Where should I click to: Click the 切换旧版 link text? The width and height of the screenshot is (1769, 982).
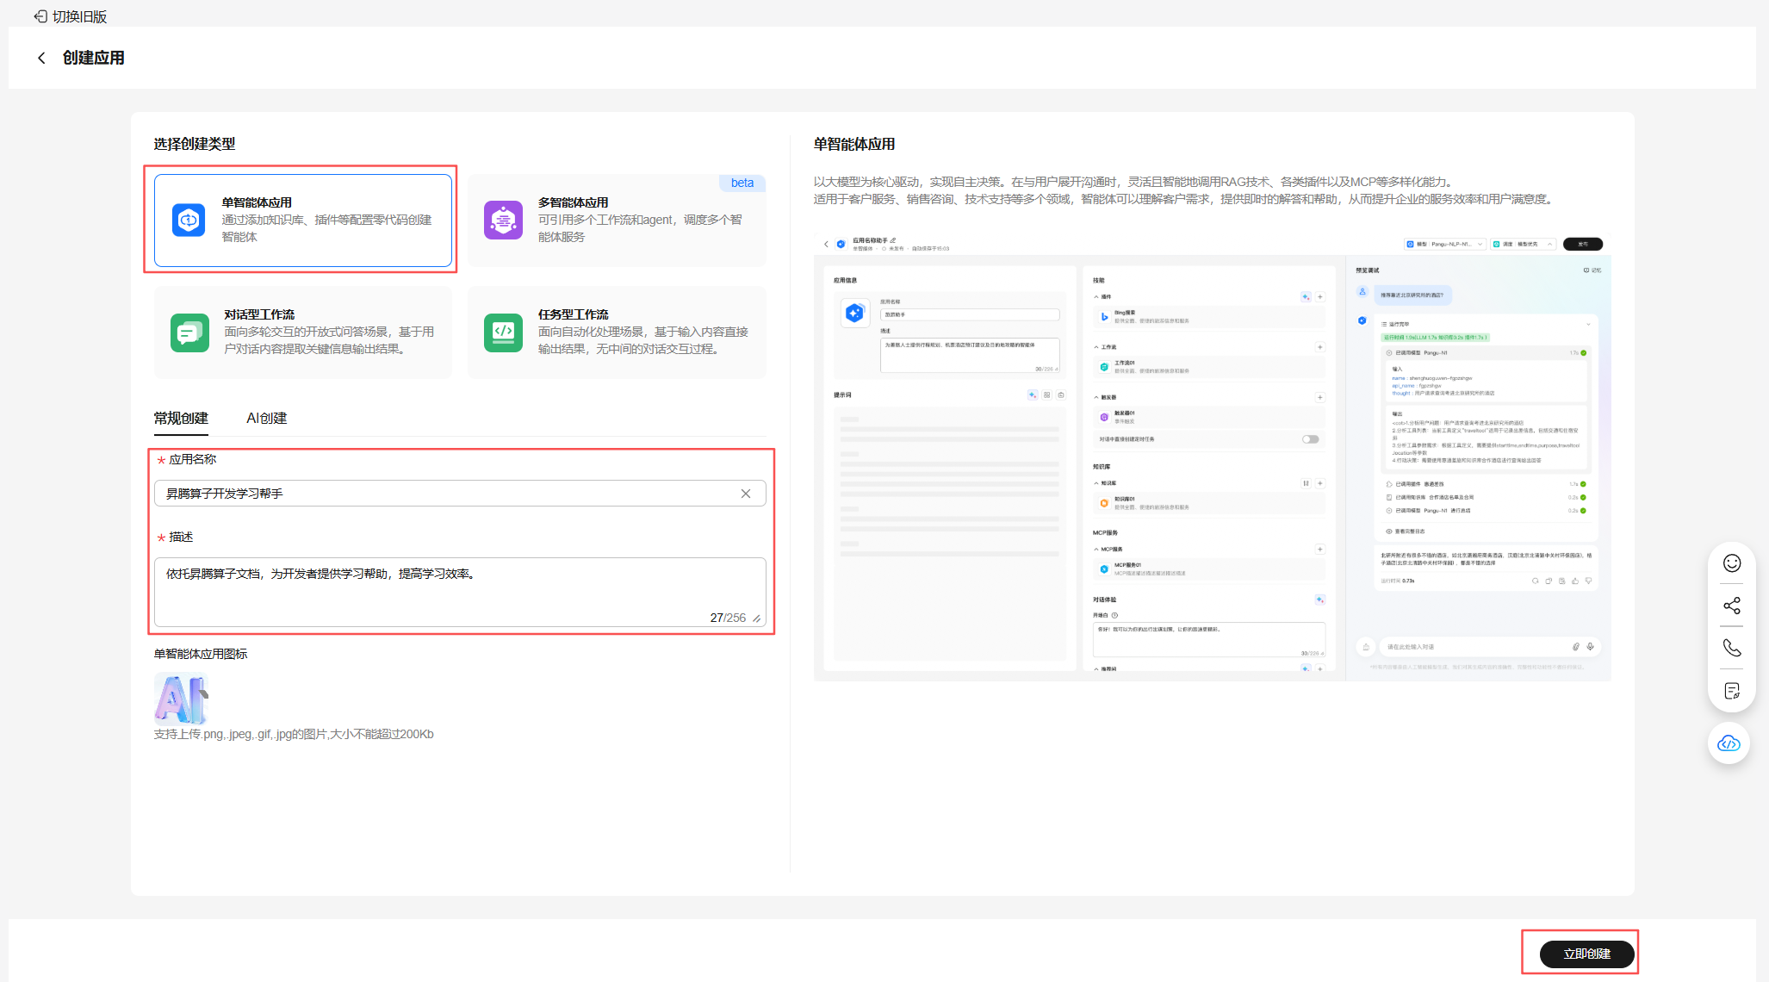[80, 16]
